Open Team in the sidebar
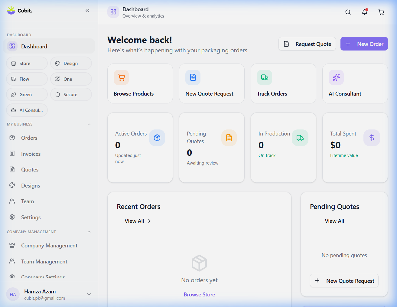Image resolution: width=397 pixels, height=307 pixels. 49,201
